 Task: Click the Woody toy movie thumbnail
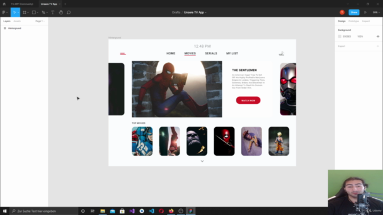click(x=251, y=141)
